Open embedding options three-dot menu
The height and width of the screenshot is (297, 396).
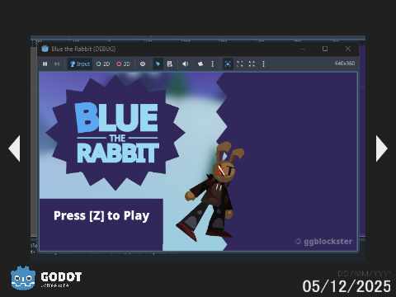click(263, 64)
